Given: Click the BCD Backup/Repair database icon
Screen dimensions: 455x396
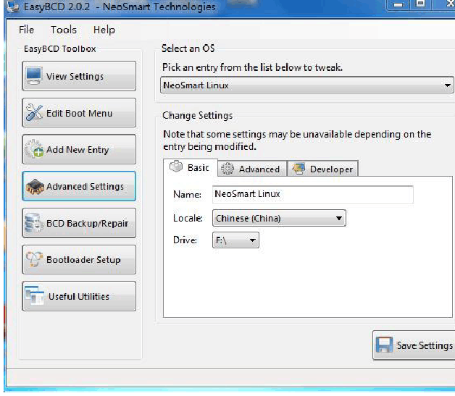Looking at the screenshot, I should coord(33,223).
